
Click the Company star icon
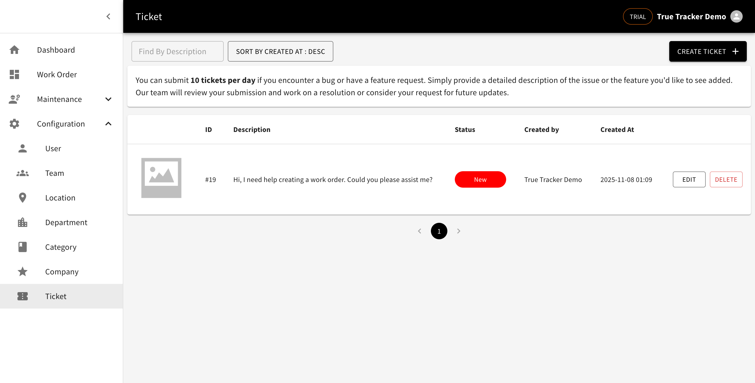pyautogui.click(x=22, y=271)
